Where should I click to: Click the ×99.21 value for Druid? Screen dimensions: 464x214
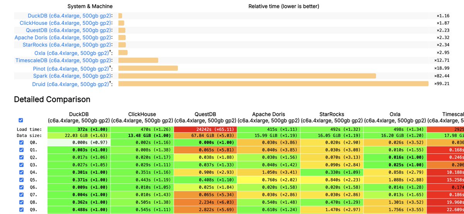pyautogui.click(x=442, y=84)
